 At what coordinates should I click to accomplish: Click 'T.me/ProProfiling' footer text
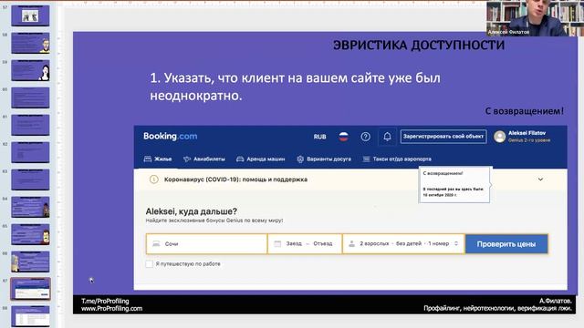[105, 301]
